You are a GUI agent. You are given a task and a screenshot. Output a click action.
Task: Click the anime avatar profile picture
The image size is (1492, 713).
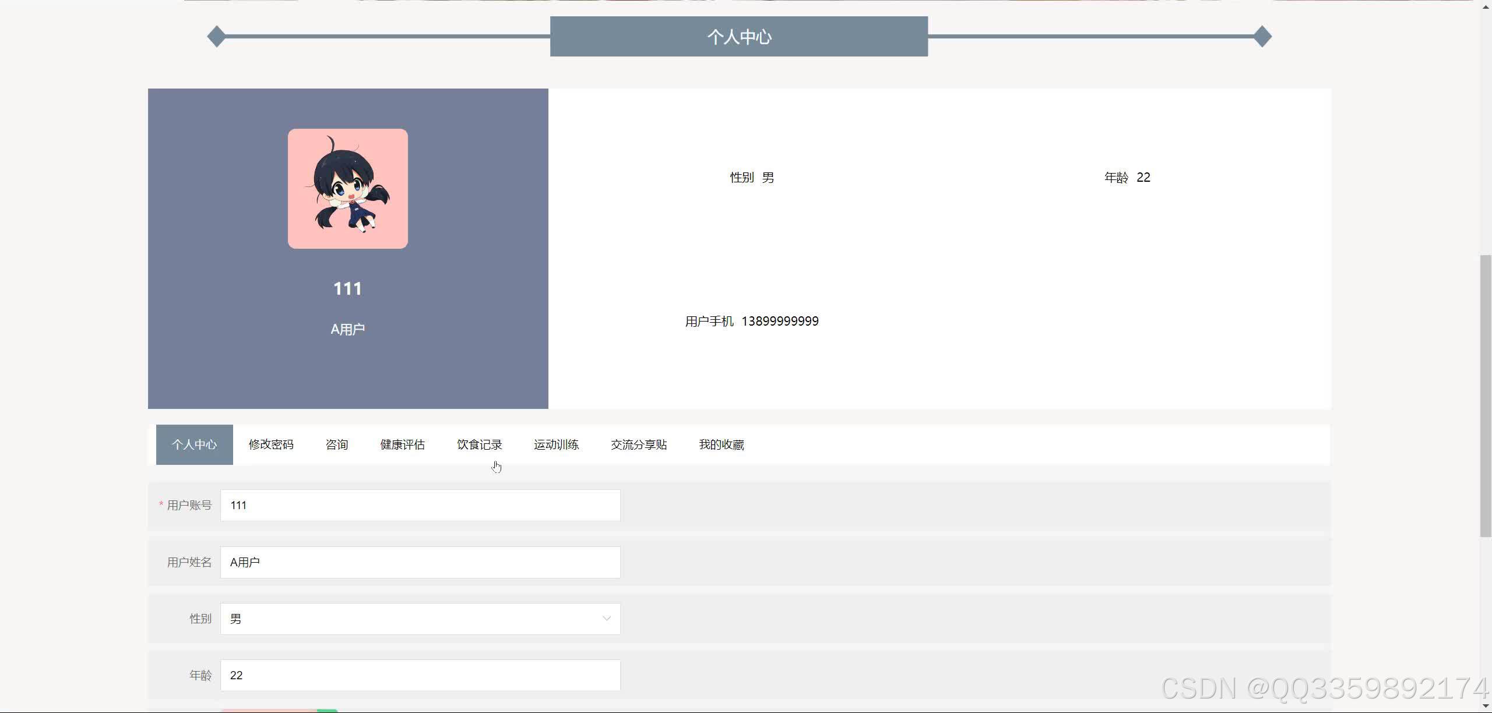(x=347, y=189)
